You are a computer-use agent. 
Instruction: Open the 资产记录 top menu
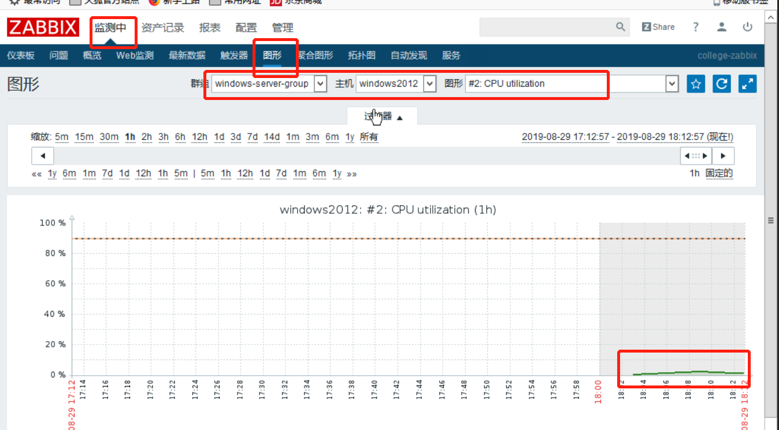[162, 27]
